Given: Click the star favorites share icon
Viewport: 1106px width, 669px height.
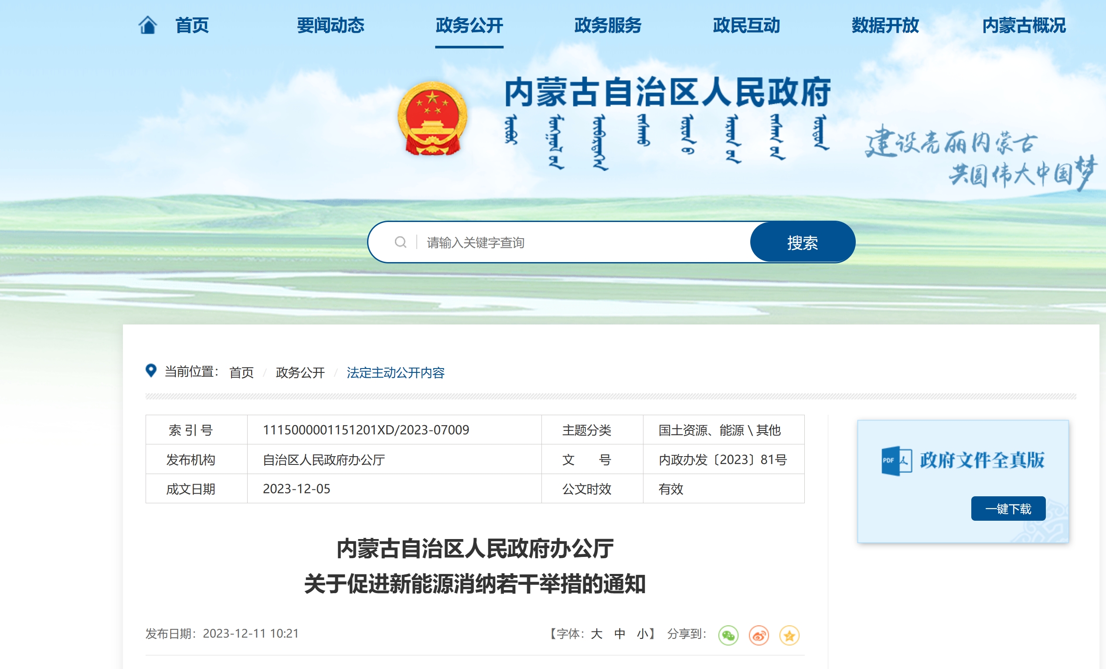Looking at the screenshot, I should [x=789, y=635].
